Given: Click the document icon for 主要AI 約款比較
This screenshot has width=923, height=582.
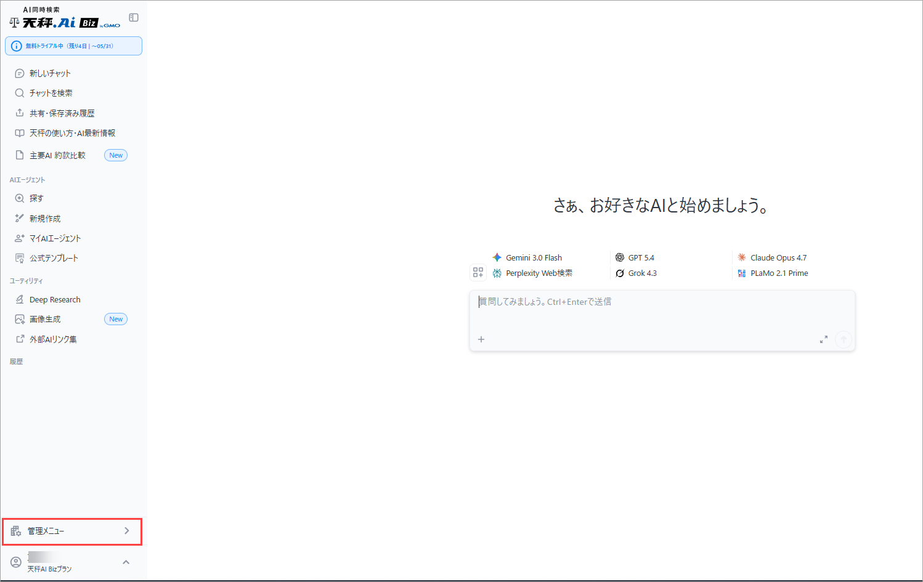Looking at the screenshot, I should [20, 155].
